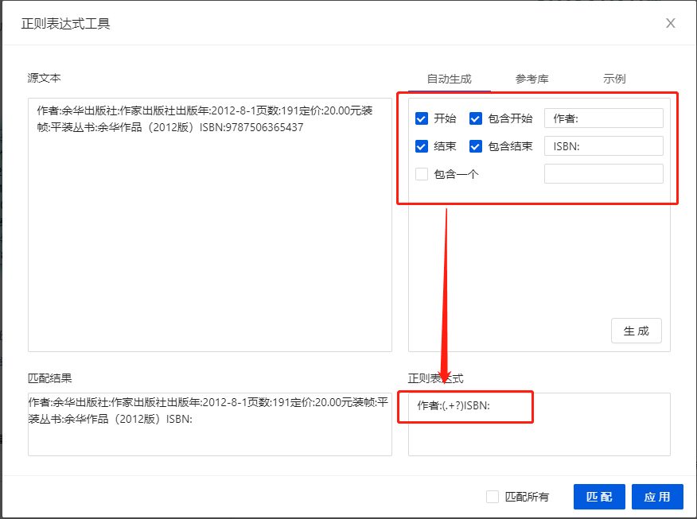Close the 正则表达式工具 dialog
The height and width of the screenshot is (519, 697).
670,23
